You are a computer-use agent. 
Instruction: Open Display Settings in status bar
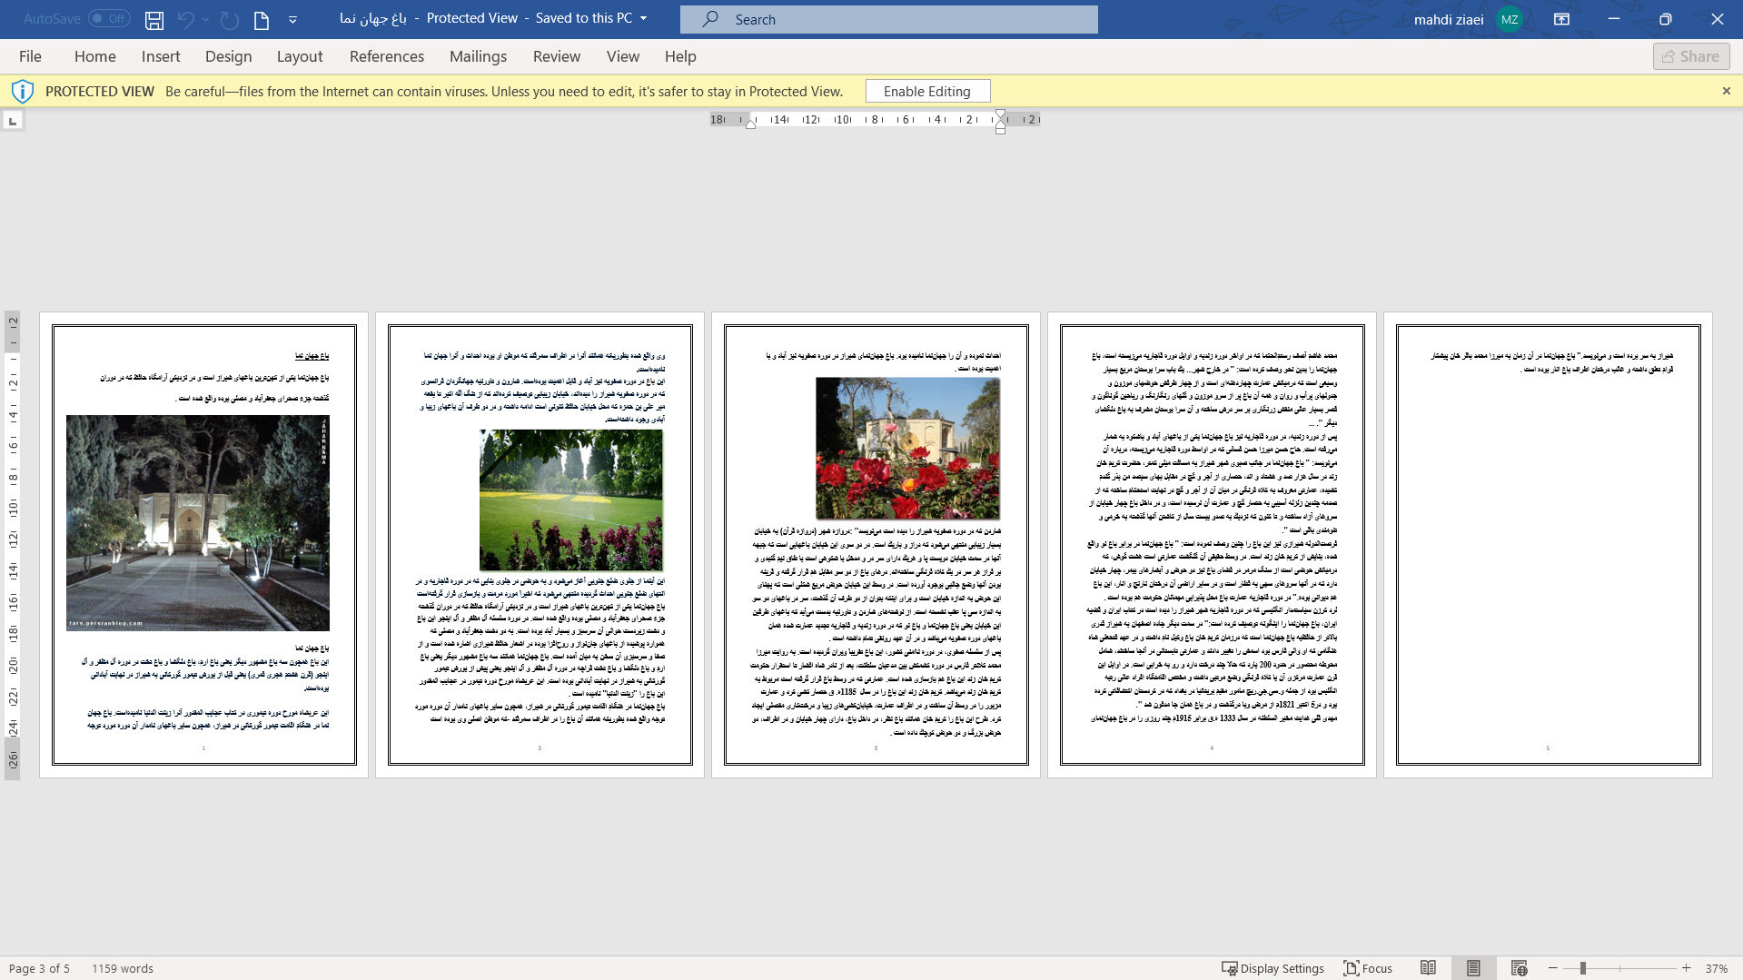[x=1273, y=968]
